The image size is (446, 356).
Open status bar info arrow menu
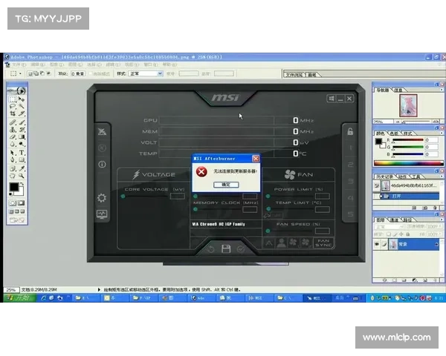[x=99, y=289]
